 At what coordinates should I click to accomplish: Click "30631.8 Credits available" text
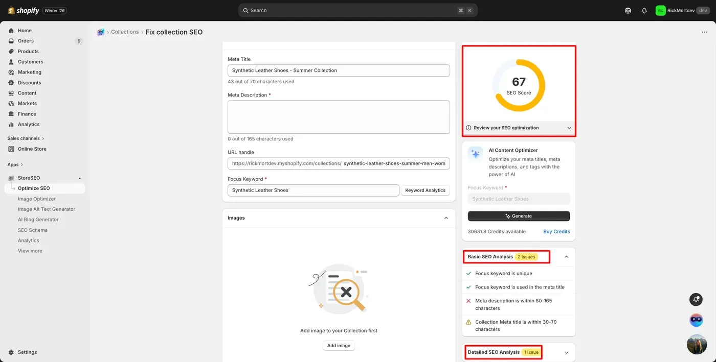(497, 231)
